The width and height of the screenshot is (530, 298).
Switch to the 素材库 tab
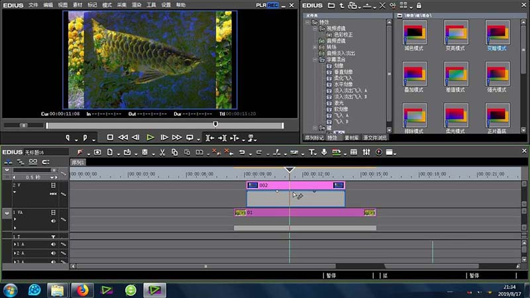[x=350, y=137]
